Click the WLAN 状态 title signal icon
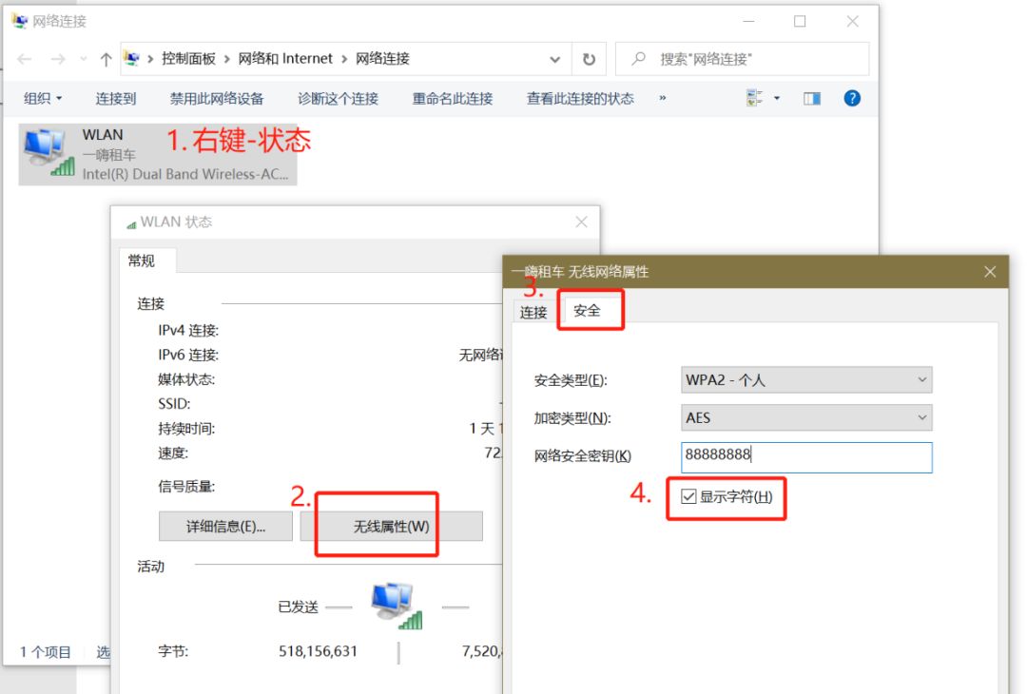 point(131,224)
